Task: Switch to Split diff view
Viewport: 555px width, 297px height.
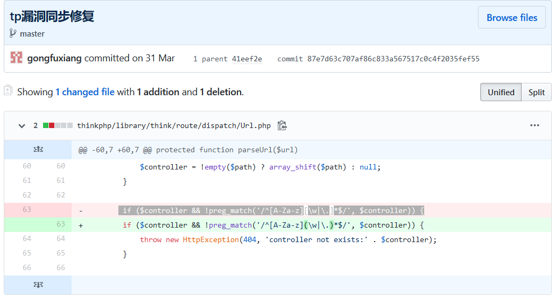Action: click(x=536, y=92)
